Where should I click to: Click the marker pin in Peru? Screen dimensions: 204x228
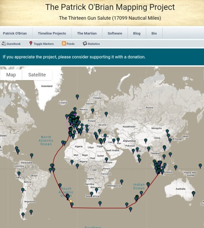(19, 174)
